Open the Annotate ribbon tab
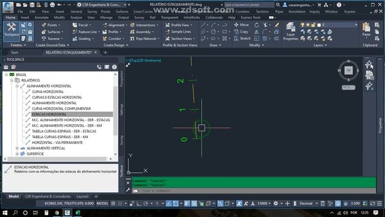Screen dimensions: 385x217 [42, 17]
